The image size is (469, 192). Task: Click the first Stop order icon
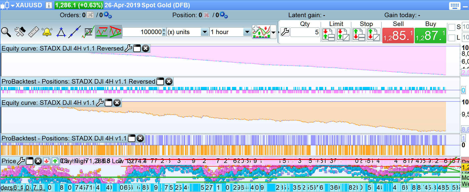(x=359, y=35)
